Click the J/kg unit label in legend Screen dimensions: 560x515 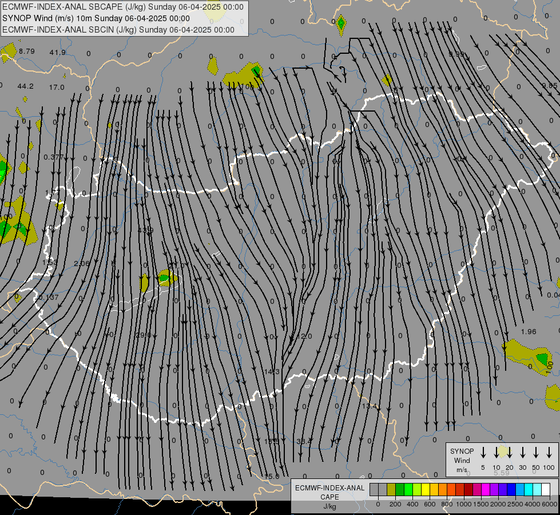click(329, 506)
